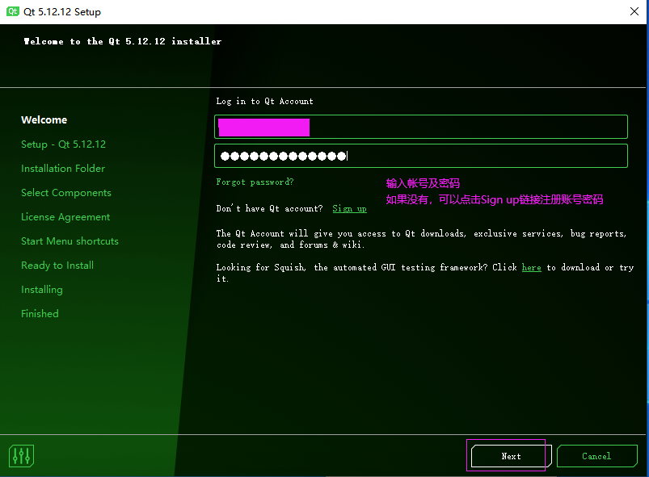Viewport: 649px width, 477px height.
Task: Select the Installing step in the sidebar
Action: pyautogui.click(x=42, y=290)
